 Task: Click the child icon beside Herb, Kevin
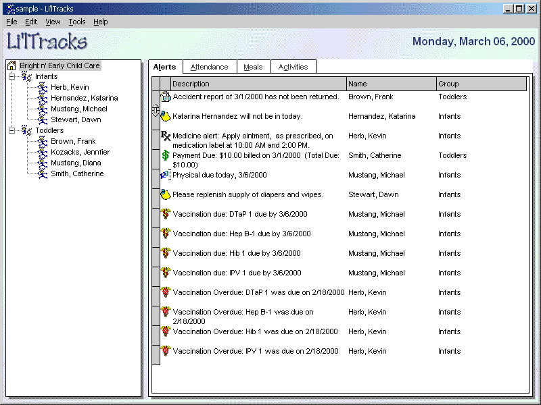[x=43, y=88]
